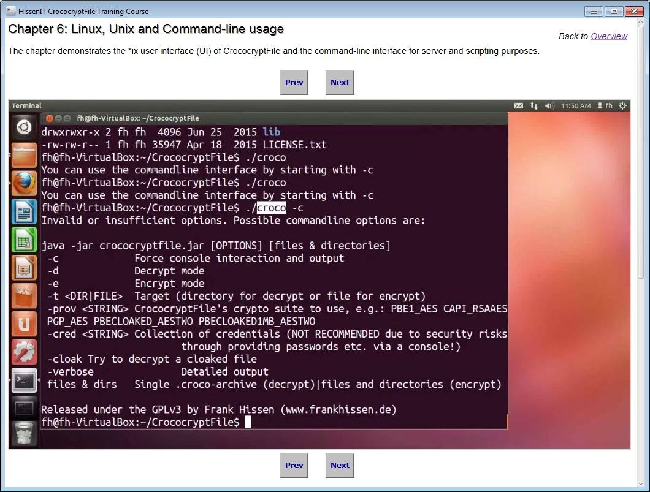Close the terminal window with red button

pyautogui.click(x=49, y=118)
